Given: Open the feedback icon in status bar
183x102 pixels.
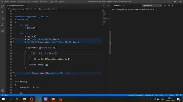Looking at the screenshot, I should pos(177,95).
